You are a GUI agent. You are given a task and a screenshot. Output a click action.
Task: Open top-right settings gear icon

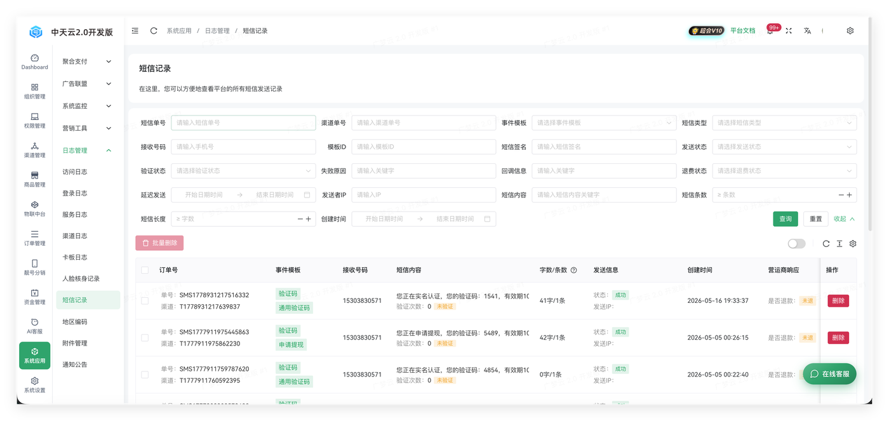850,30
